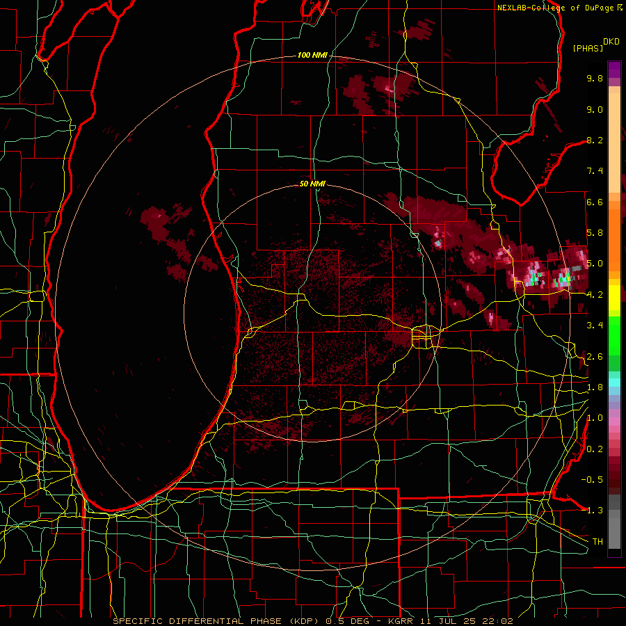Click the -0.5 legend value label
This screenshot has width=626, height=626.
click(592, 480)
